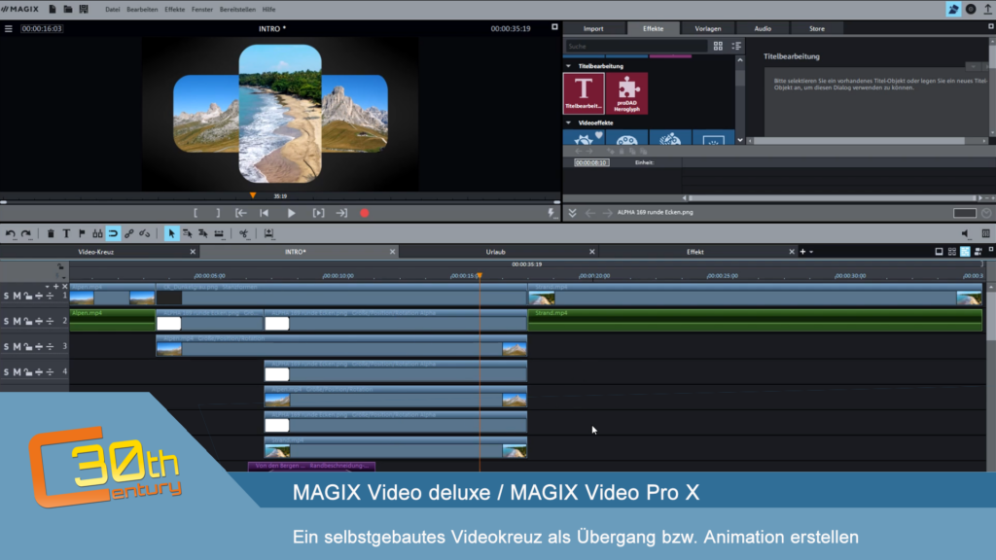Mute track 2 with the M button
Viewport: 996px width, 560px height.
(x=18, y=321)
